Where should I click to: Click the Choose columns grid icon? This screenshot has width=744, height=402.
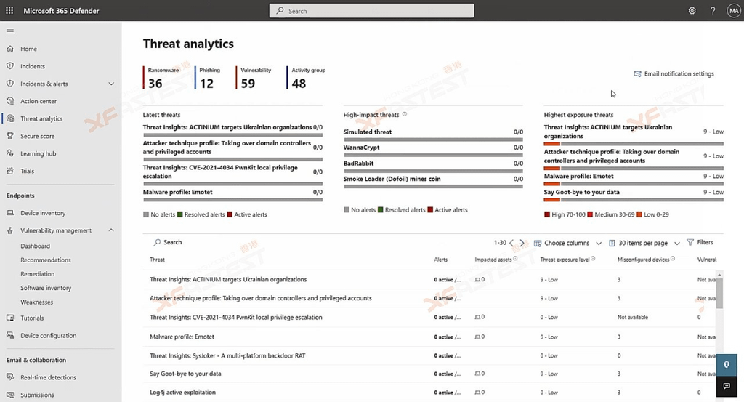tap(538, 243)
